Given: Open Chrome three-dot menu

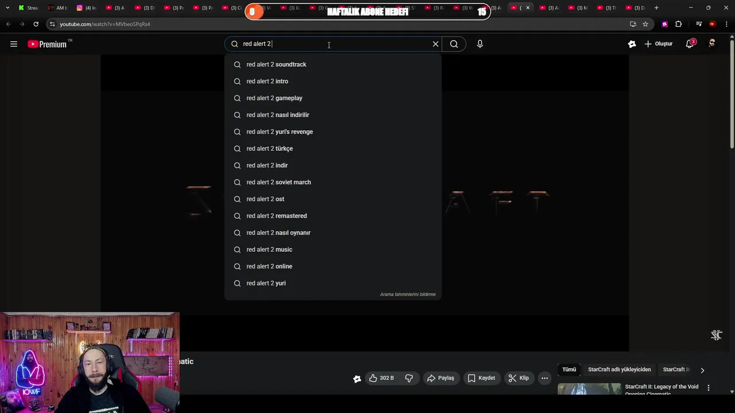Looking at the screenshot, I should tap(727, 24).
